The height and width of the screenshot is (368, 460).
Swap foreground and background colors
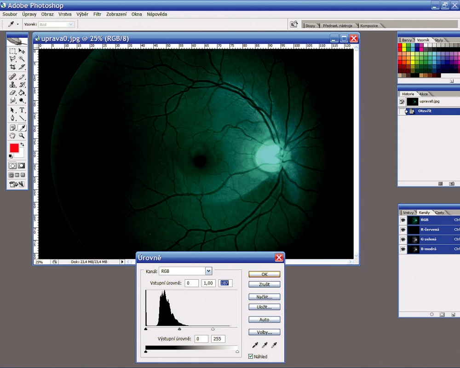22,145
